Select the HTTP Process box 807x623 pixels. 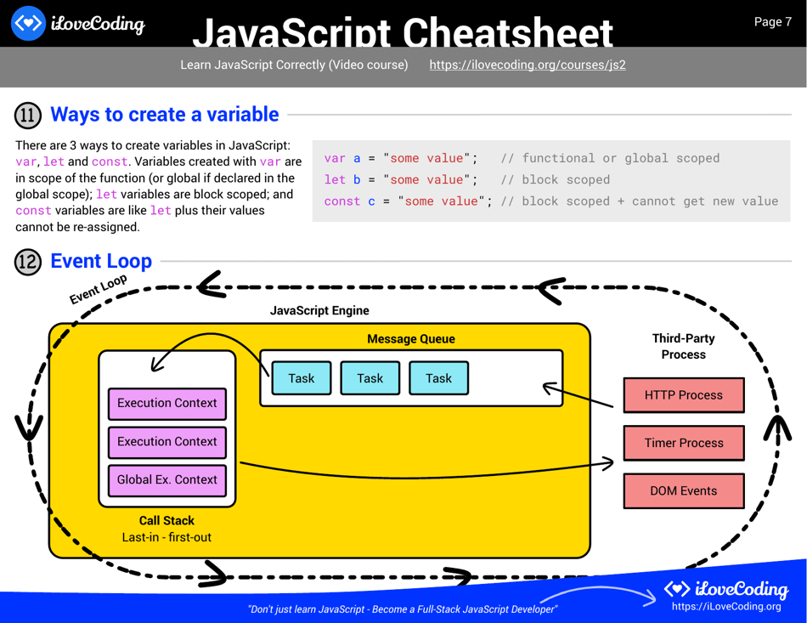pos(684,395)
